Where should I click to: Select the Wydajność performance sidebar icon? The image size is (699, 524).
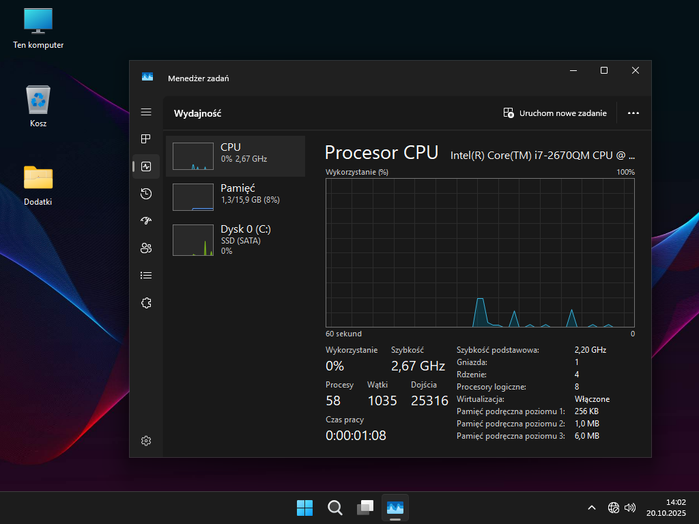146,166
